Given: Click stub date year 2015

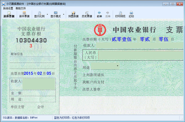Looking at the screenshot, I should coord(28,73).
